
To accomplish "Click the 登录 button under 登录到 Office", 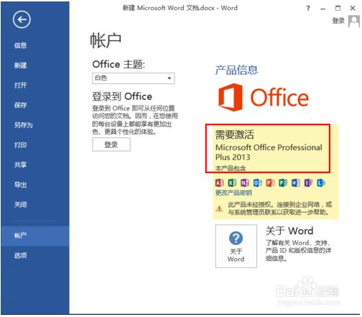I will [x=111, y=144].
